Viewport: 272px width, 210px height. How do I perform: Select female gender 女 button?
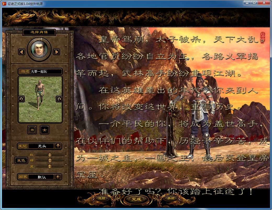44,130
